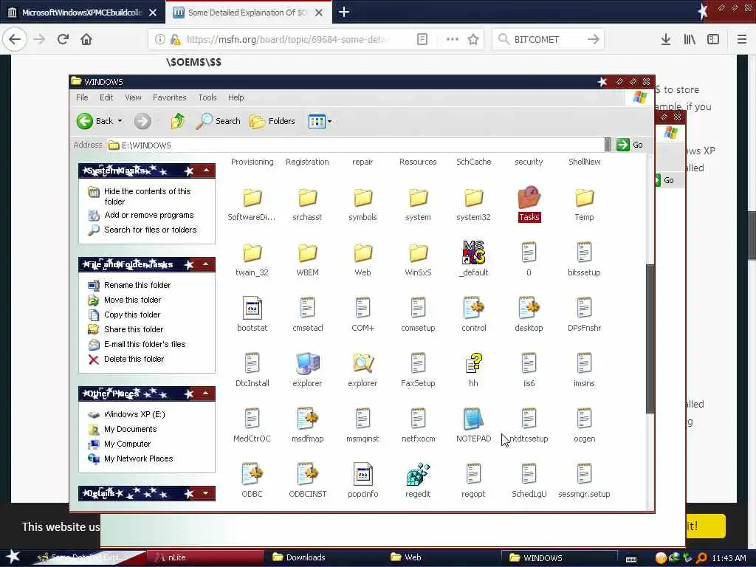Open the WinSxS folder

tap(418, 252)
